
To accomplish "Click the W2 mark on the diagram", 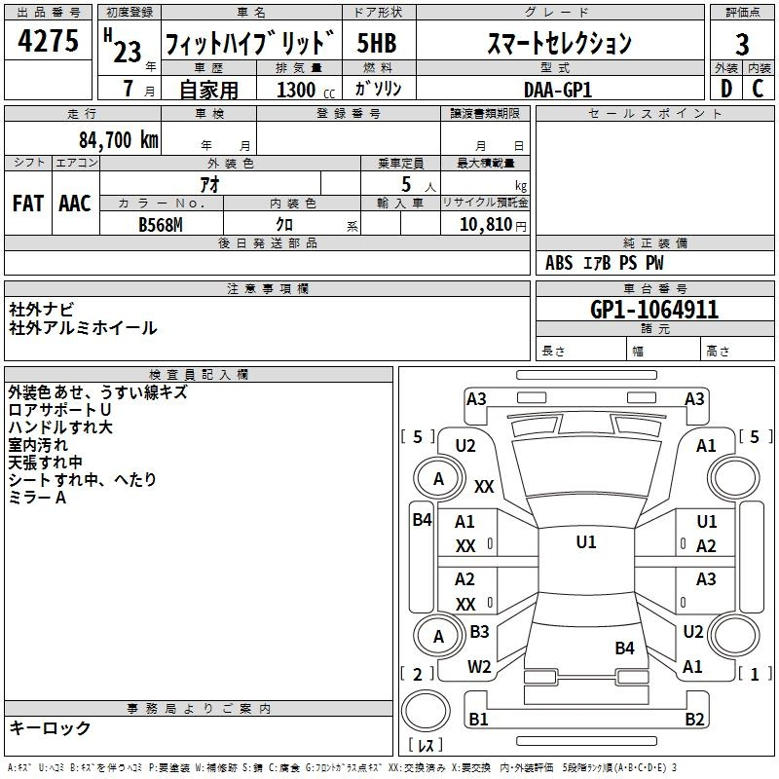I will tap(479, 667).
